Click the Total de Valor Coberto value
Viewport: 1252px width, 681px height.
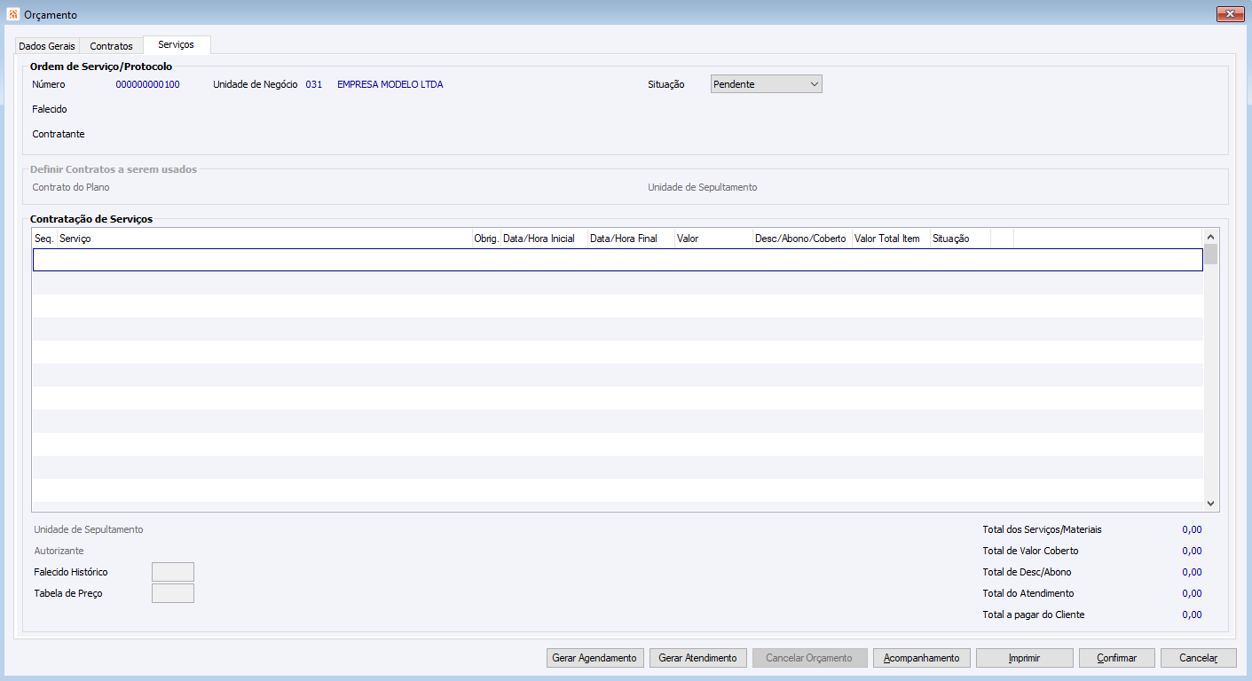click(1192, 551)
